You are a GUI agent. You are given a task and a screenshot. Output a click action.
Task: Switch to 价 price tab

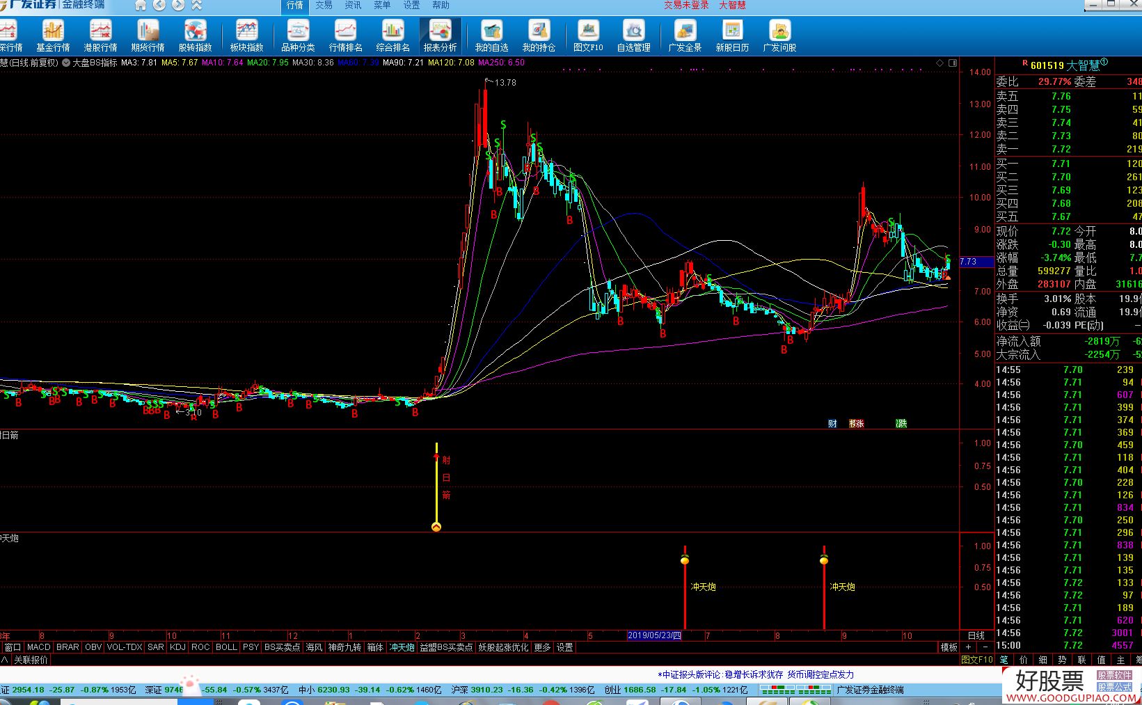point(1023,660)
